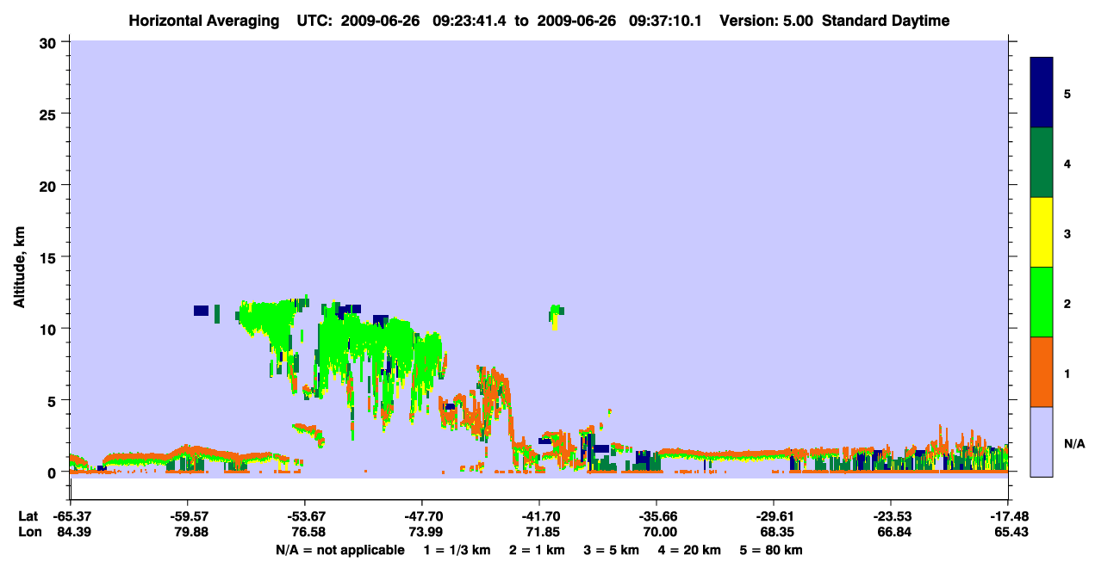The image size is (1120, 574).
Task: Click the '3 = 5 km' legend entry
Action: (x=610, y=550)
